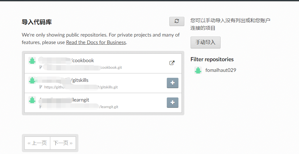The image size is (299, 154).
Task: Go to next page 下一页
Action: point(63,143)
